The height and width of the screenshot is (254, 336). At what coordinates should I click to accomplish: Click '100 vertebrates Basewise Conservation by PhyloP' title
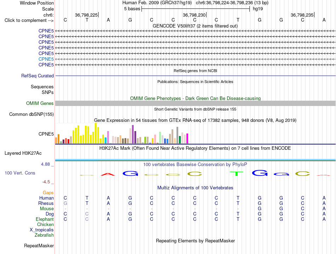(195, 164)
